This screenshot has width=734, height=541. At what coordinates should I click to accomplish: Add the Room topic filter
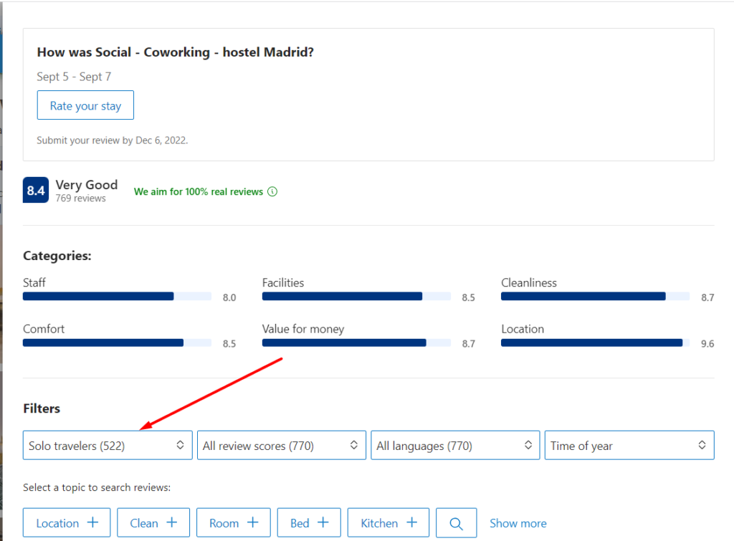[233, 523]
